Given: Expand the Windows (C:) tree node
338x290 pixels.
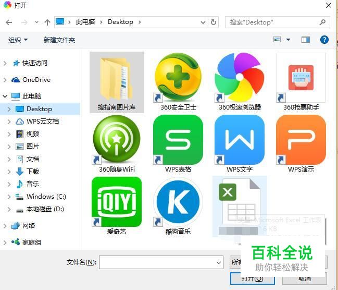Looking at the screenshot, I should [9, 197].
